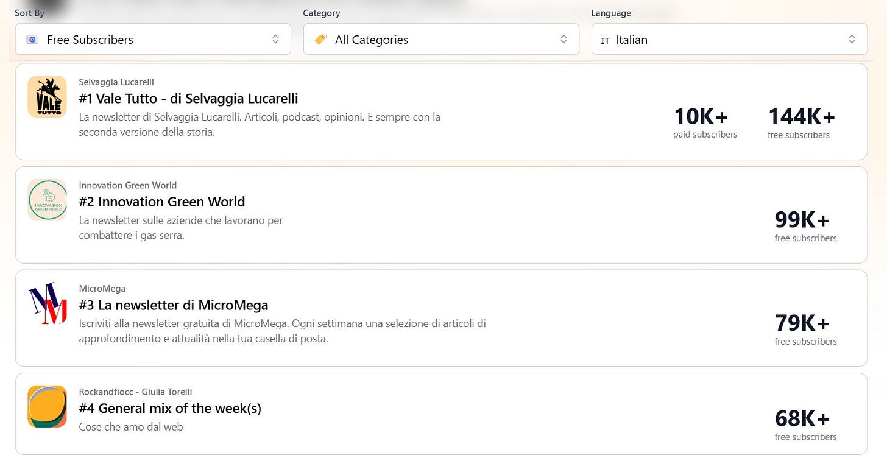
Task: Click the 79K+ free subscribers count
Action: (x=805, y=328)
